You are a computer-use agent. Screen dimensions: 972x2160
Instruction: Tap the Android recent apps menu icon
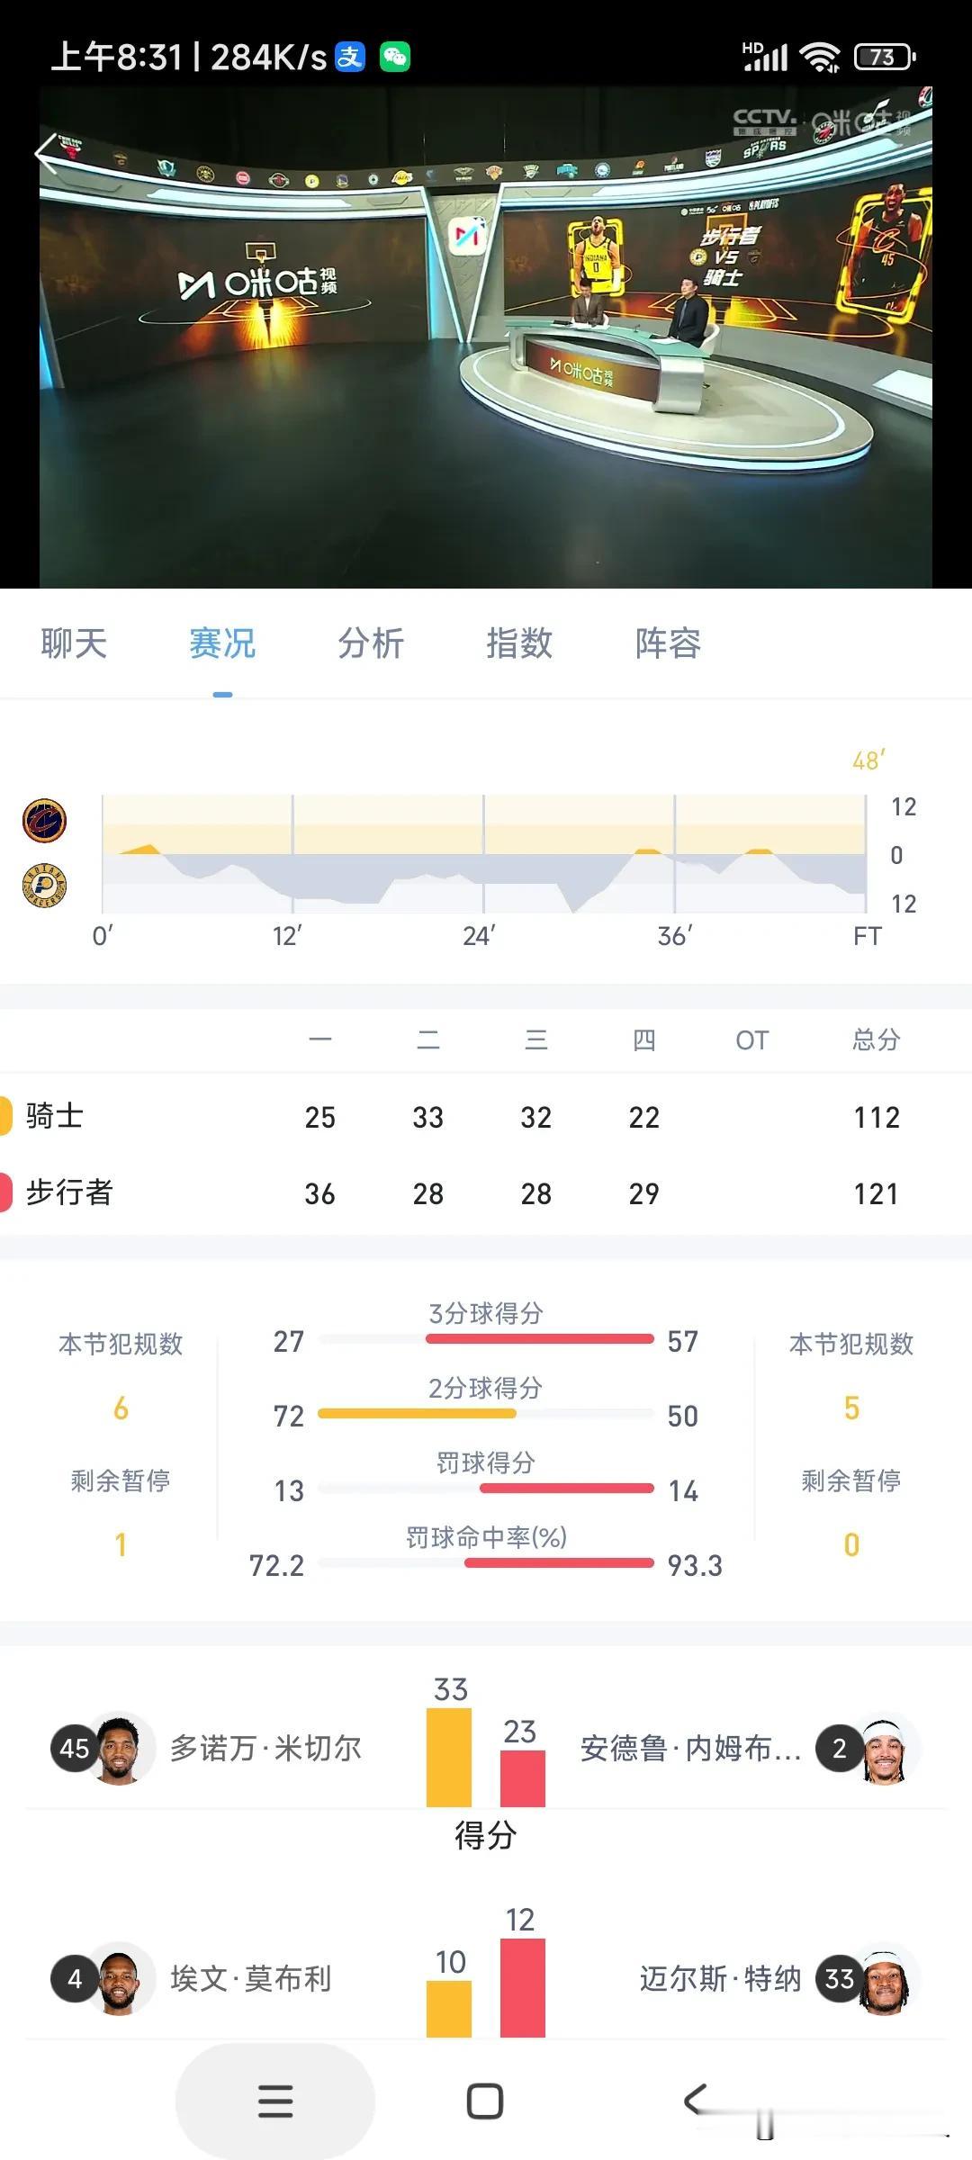click(275, 2101)
